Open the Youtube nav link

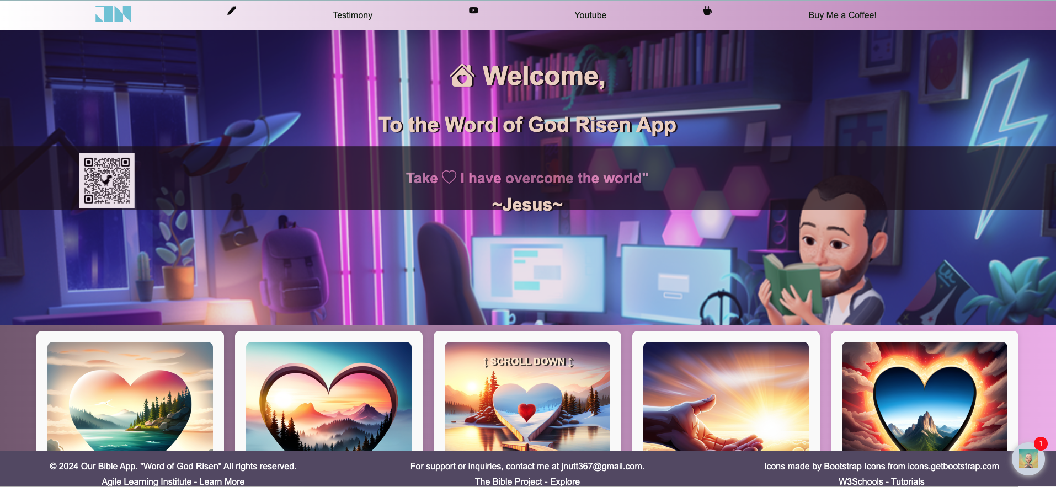590,15
